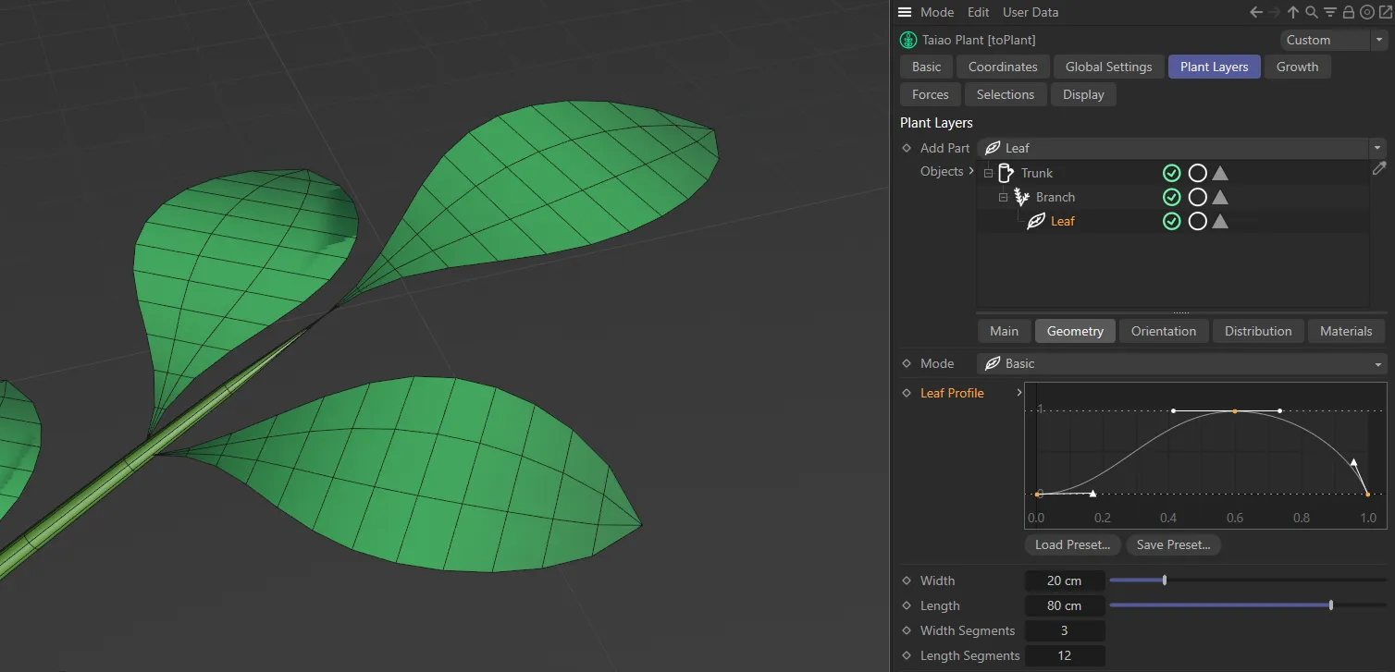Image resolution: width=1395 pixels, height=672 pixels.
Task: Enable the green checkmark on the Leaf layer
Action: point(1172,221)
